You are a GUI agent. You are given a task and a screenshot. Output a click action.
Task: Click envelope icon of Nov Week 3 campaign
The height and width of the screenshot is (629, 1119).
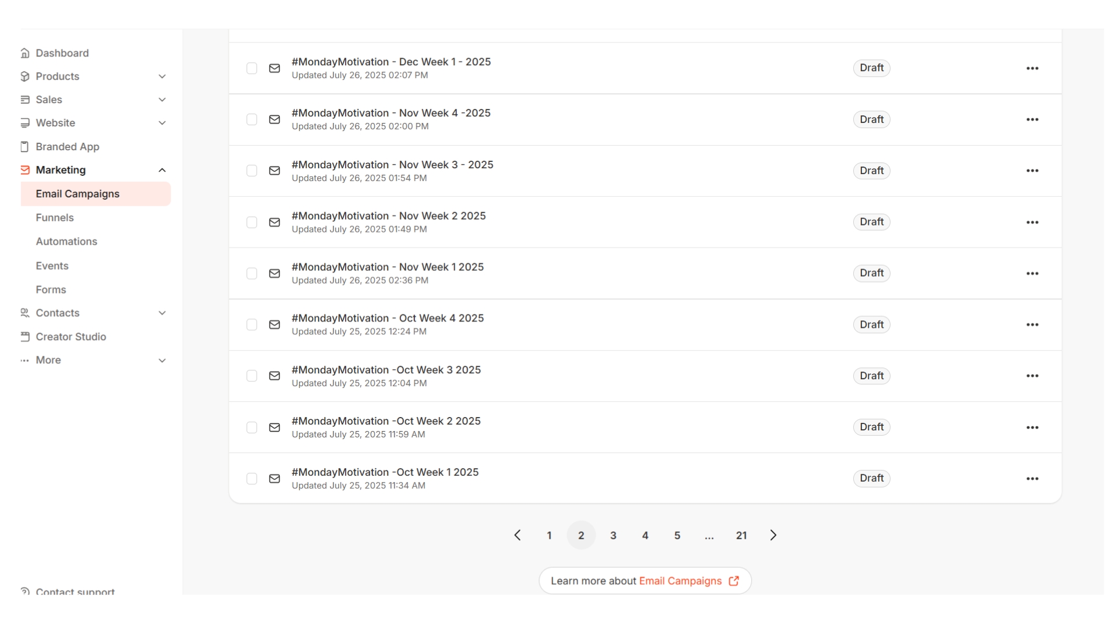point(275,171)
